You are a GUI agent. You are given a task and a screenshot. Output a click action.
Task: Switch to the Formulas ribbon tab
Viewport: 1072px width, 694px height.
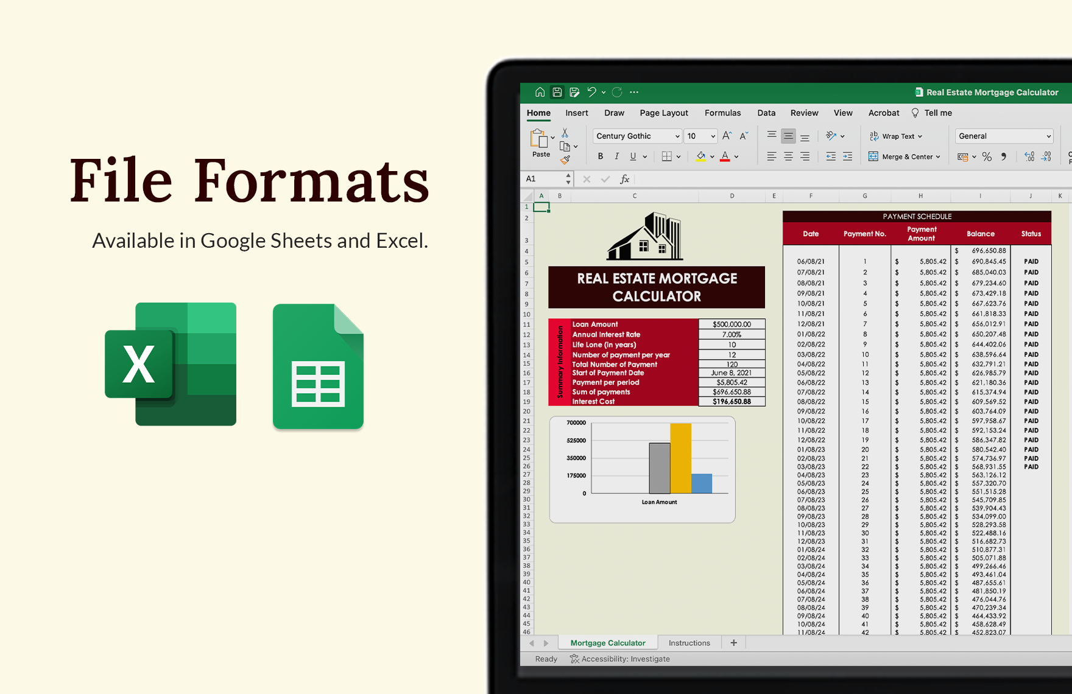coord(723,113)
